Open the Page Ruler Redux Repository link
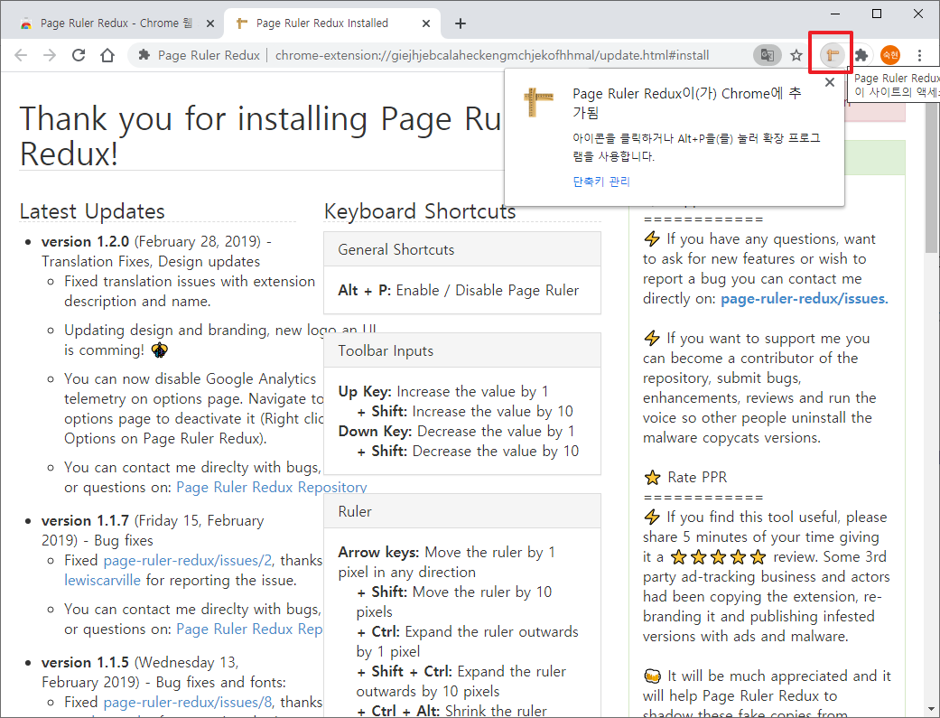 271,487
